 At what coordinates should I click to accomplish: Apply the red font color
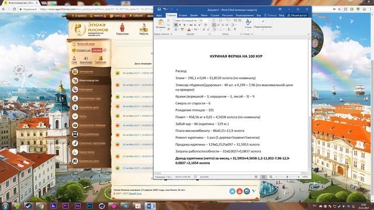click(189, 29)
